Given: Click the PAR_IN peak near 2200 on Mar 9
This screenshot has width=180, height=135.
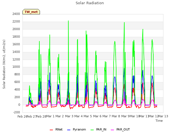Looking at the screenshot, I should pyautogui.click(x=124, y=22).
